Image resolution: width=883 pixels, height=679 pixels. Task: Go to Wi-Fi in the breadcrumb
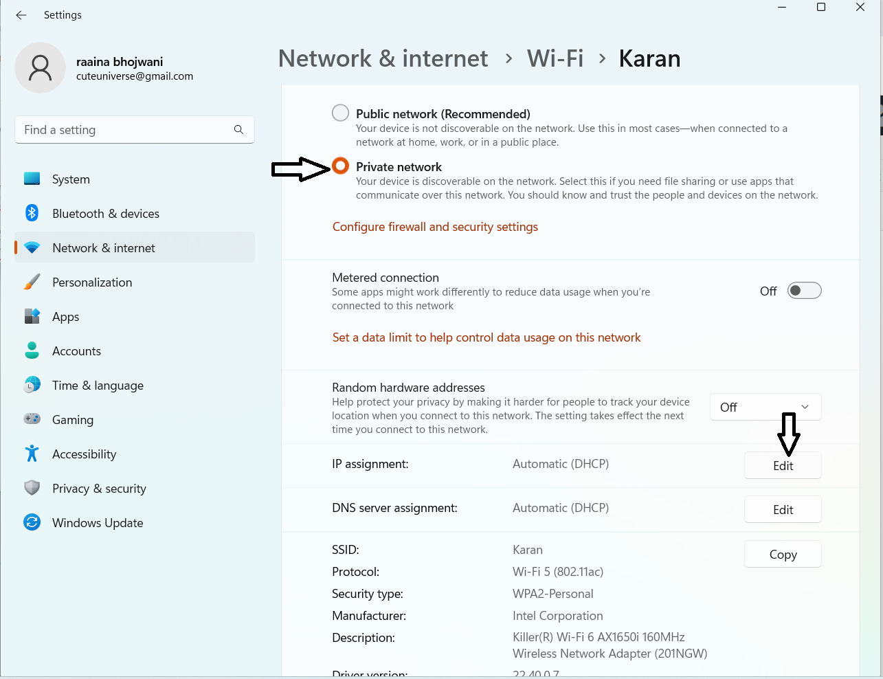555,58
